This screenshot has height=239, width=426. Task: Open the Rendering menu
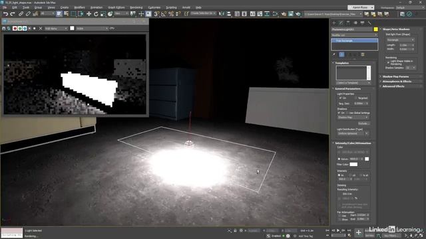tap(136, 7)
